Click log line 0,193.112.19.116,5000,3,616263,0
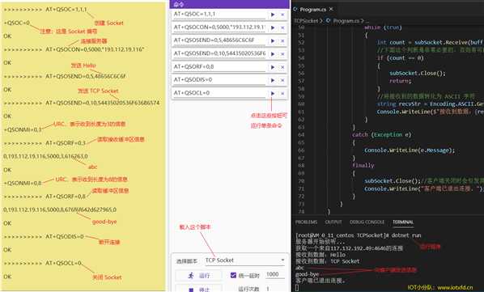Viewport: 484px width, 292px height. pos(45,156)
